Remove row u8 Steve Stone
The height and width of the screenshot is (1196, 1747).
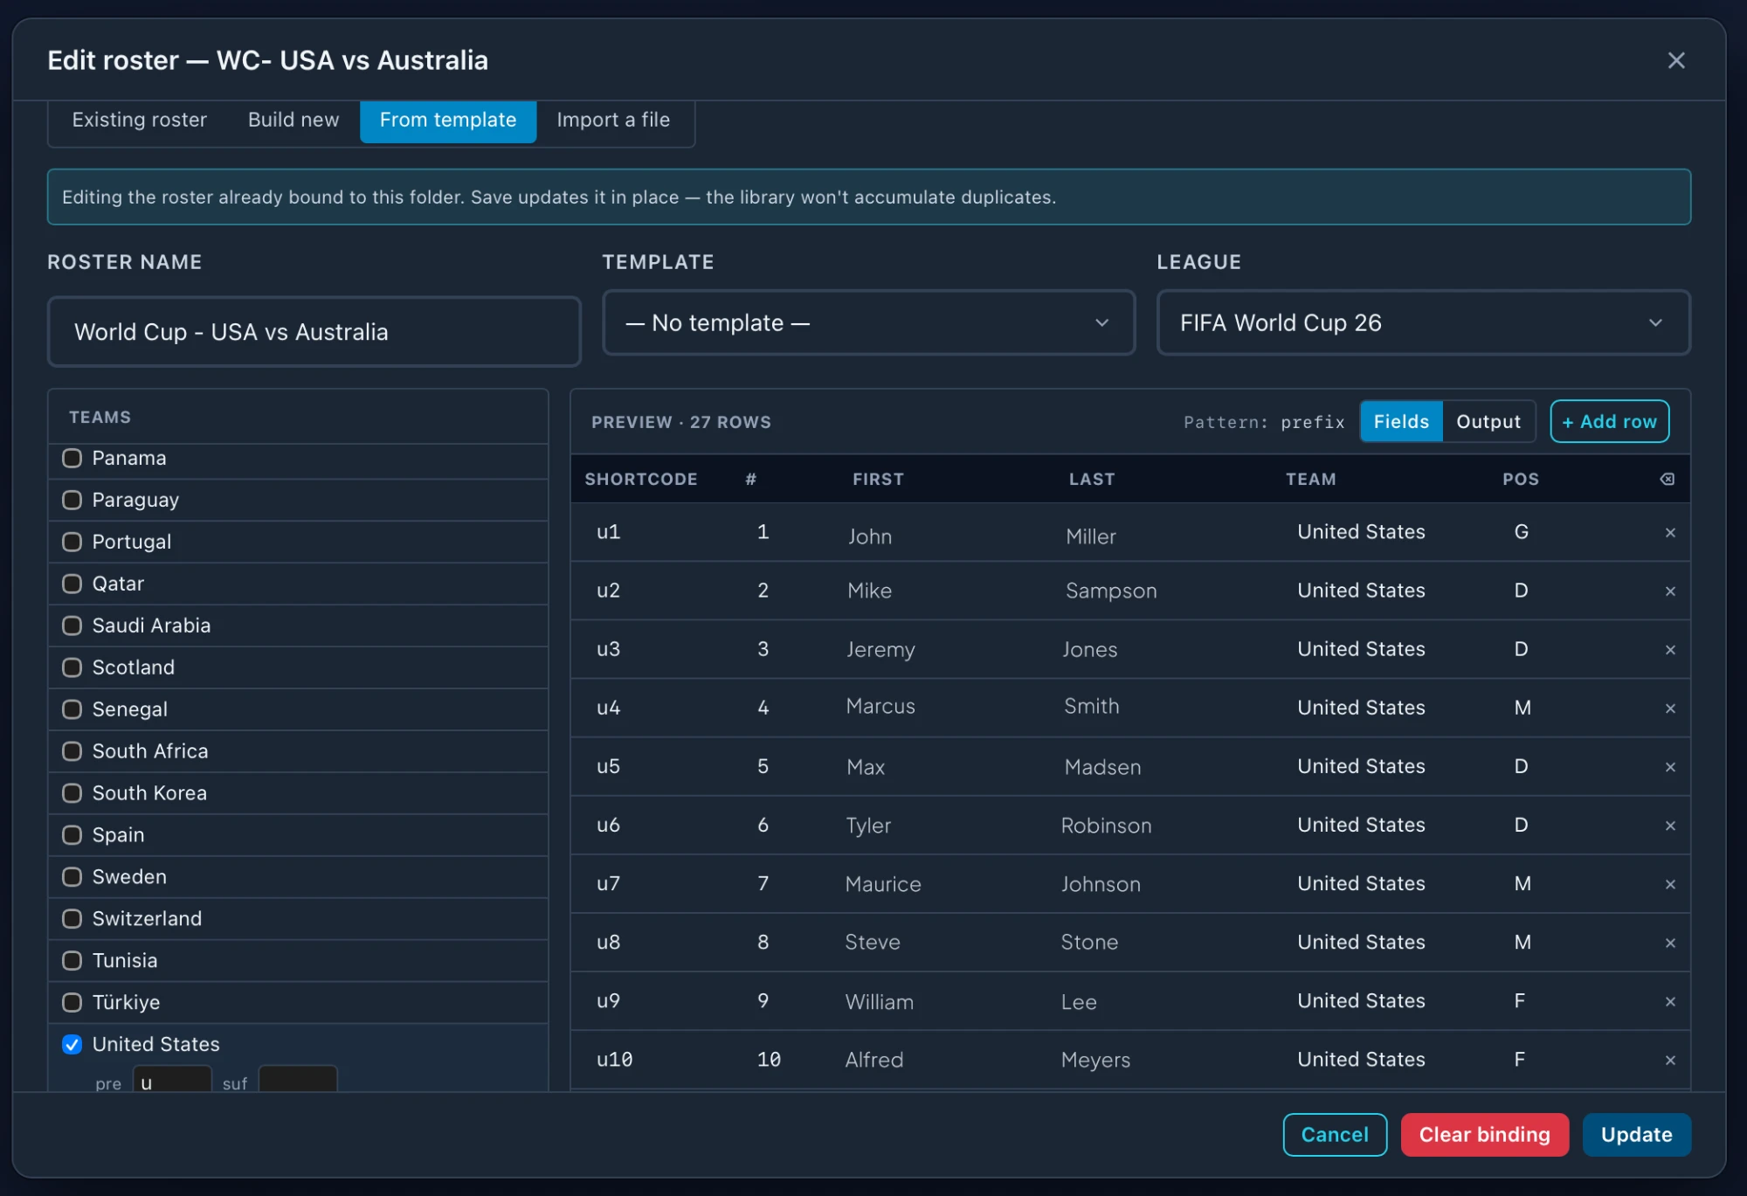pos(1670,942)
